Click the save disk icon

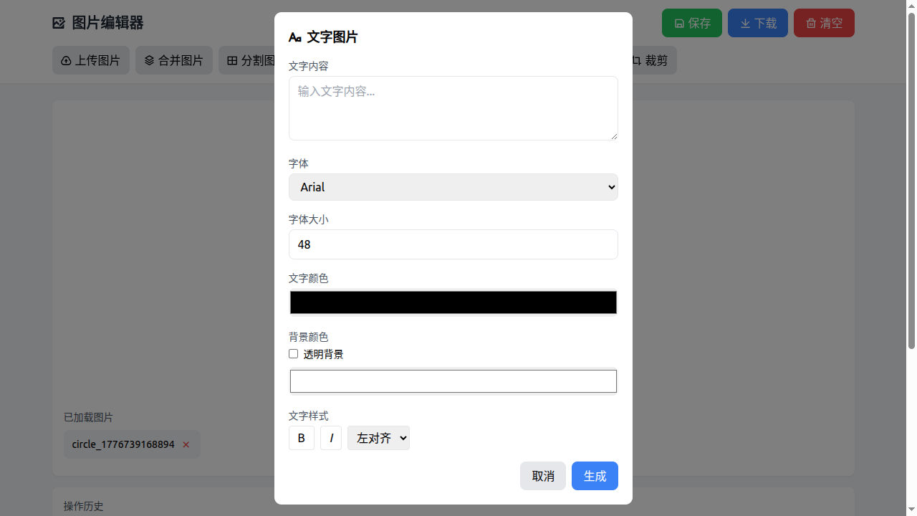click(x=679, y=24)
